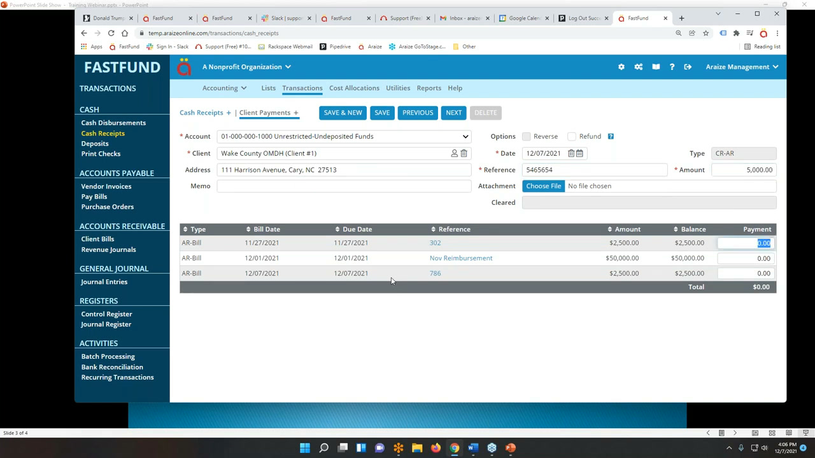Screen dimensions: 815x458
Task: Bookmark this page with the star icon
Action: [705, 33]
